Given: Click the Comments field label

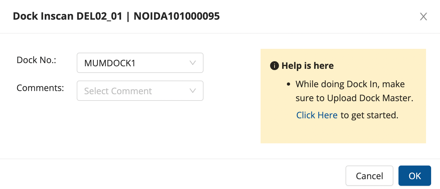Looking at the screenshot, I should point(40,88).
